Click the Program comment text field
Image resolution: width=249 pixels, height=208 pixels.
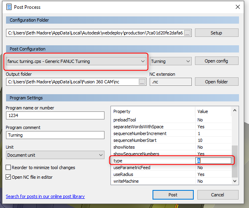coord(55,135)
